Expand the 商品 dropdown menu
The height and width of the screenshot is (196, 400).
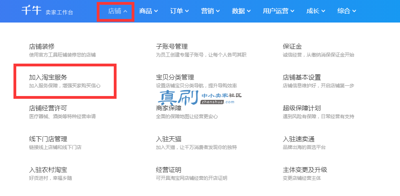click(x=149, y=11)
